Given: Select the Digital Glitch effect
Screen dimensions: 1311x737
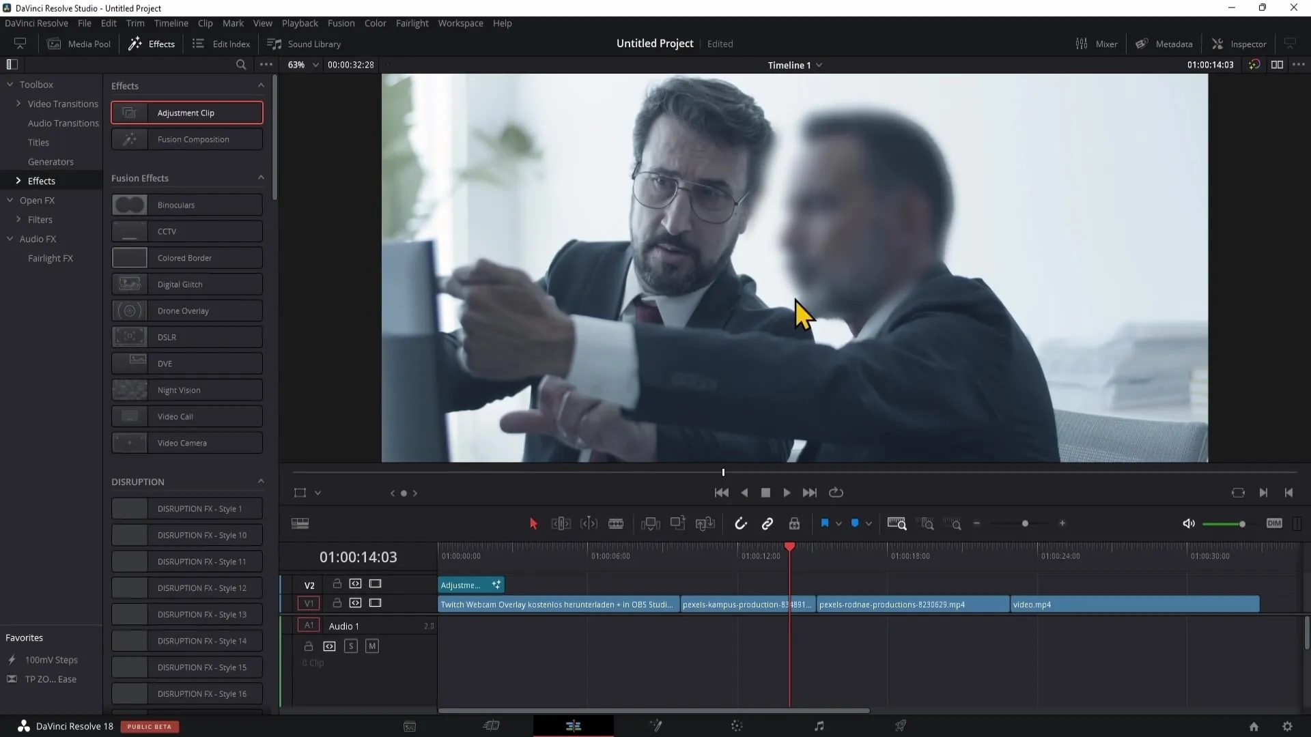Looking at the screenshot, I should (x=186, y=285).
